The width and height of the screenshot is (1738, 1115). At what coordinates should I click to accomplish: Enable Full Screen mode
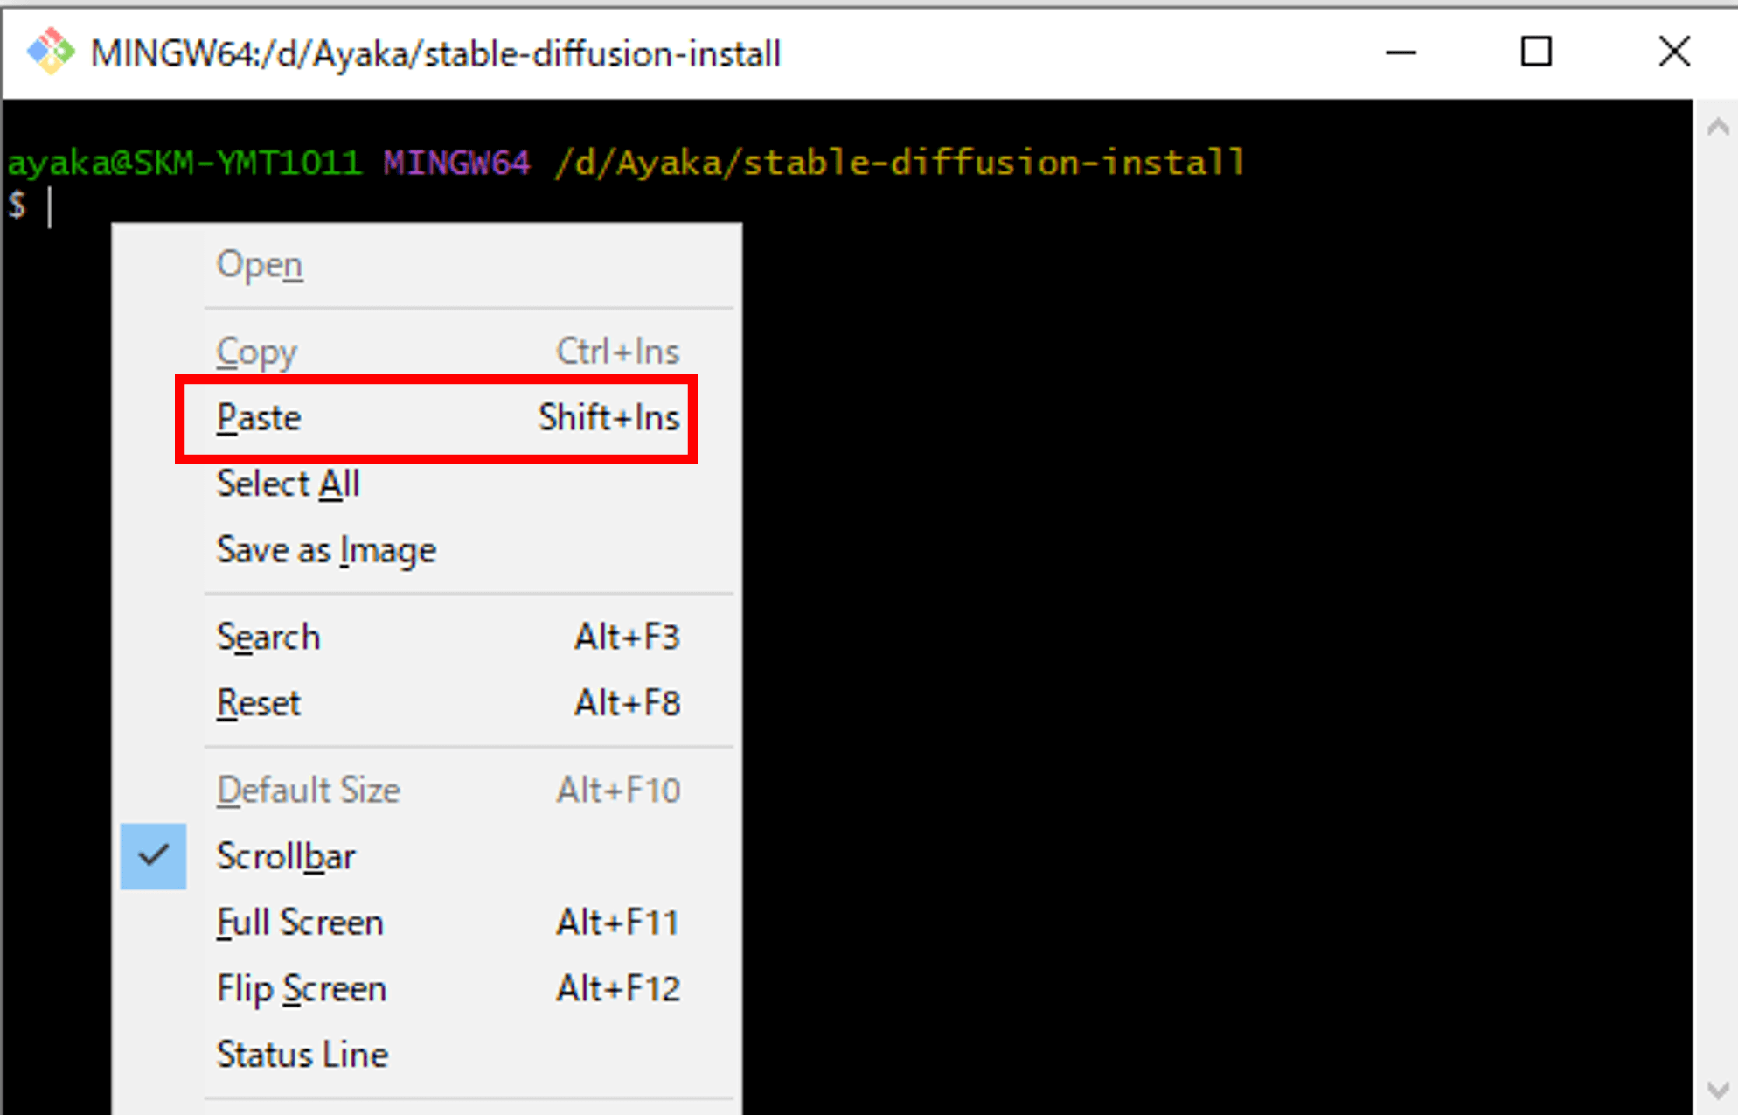coord(300,922)
